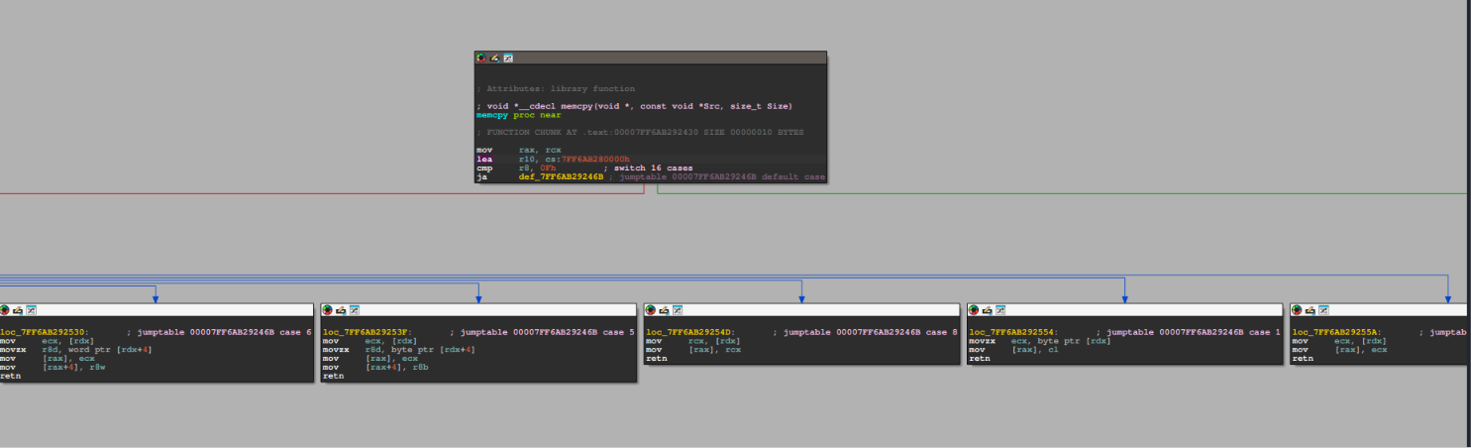The image size is (1471, 448).
Task: Click retn in the case 5 node
Action: [333, 377]
